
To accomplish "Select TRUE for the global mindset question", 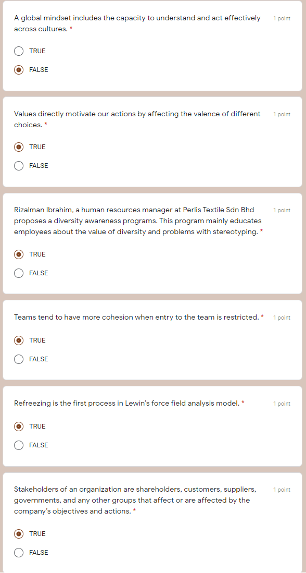I will point(19,51).
